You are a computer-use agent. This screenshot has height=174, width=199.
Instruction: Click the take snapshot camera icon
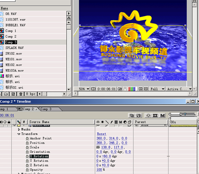pyautogui.click(x=120, y=89)
